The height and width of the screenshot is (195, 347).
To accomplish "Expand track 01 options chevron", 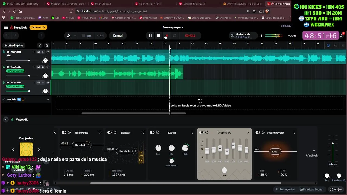I will tap(48, 52).
